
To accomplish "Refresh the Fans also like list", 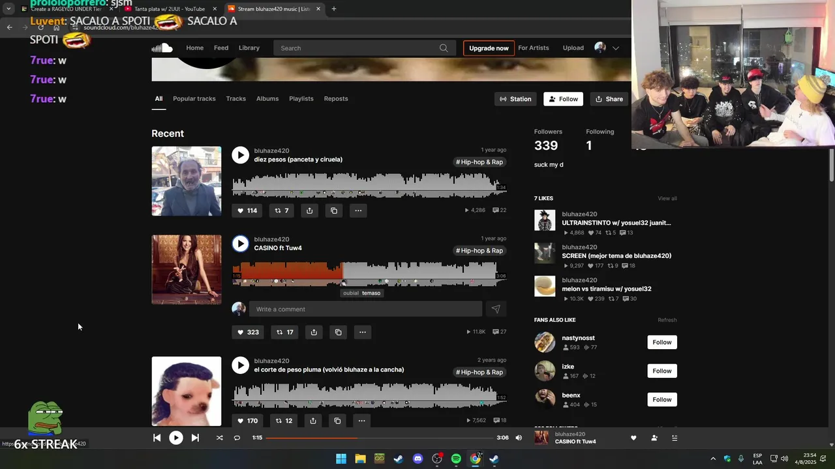I will click(667, 320).
